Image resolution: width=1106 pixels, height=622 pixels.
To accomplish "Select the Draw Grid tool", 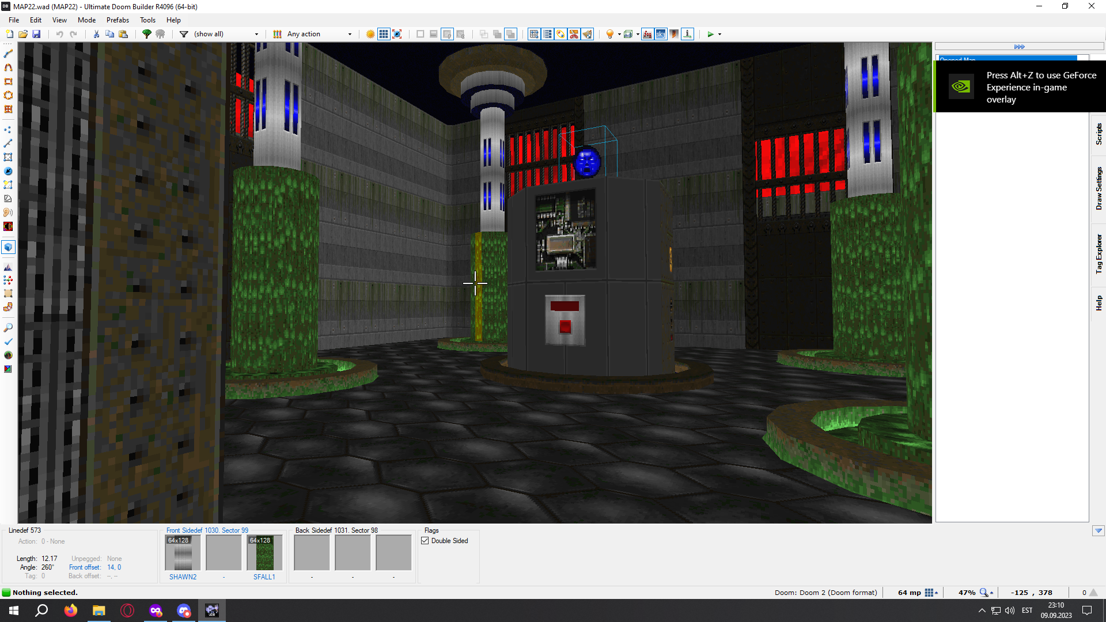I will click(x=8, y=109).
